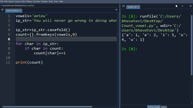193x108 pixels.
Task: Click 'print(count)' on line 11
Action: 29,62
